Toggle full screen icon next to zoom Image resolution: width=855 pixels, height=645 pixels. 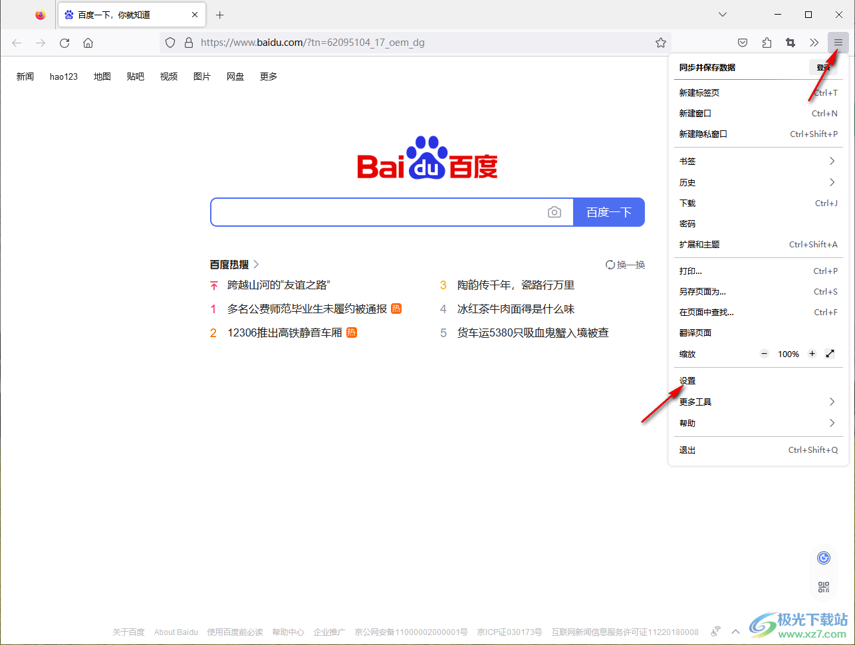(830, 354)
